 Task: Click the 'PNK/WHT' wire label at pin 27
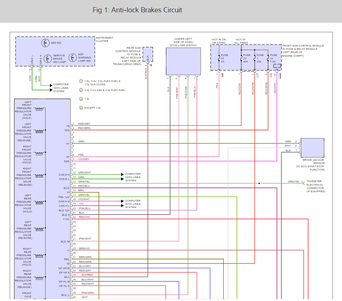pos(85,238)
